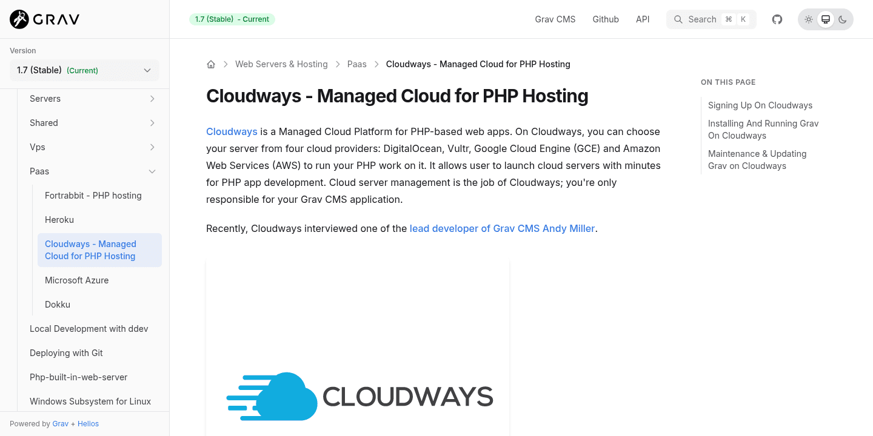
Task: Open Grav CMS in the top navigation
Action: click(x=555, y=19)
